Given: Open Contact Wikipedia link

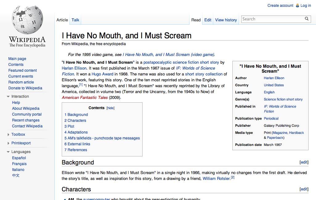Looking at the screenshot, I should coord(27,126).
